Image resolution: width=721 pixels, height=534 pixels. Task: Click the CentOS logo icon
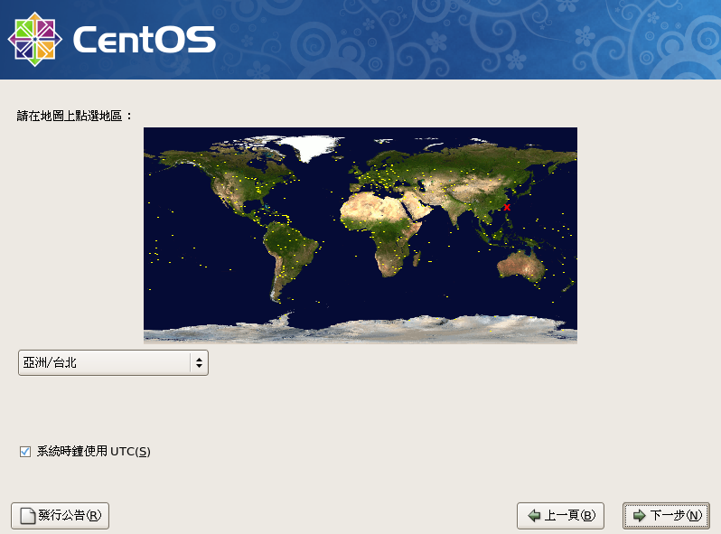pos(35,39)
